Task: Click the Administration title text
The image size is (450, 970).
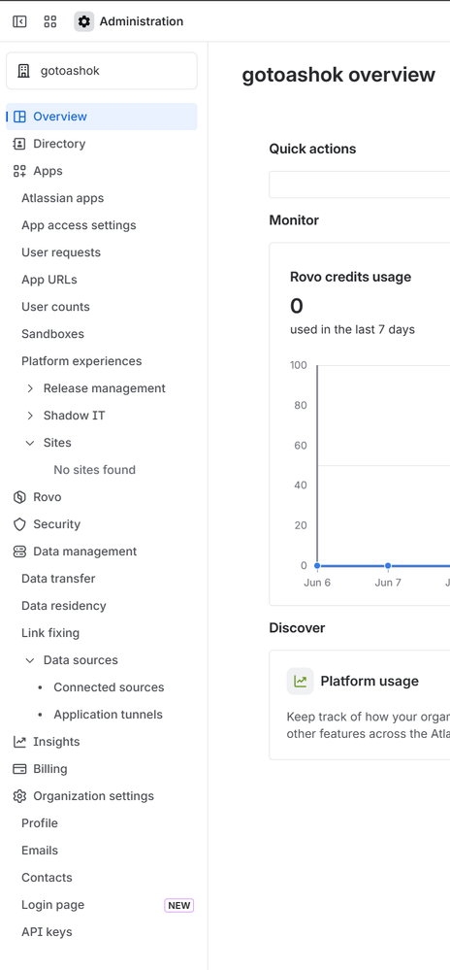Action: coord(142,21)
